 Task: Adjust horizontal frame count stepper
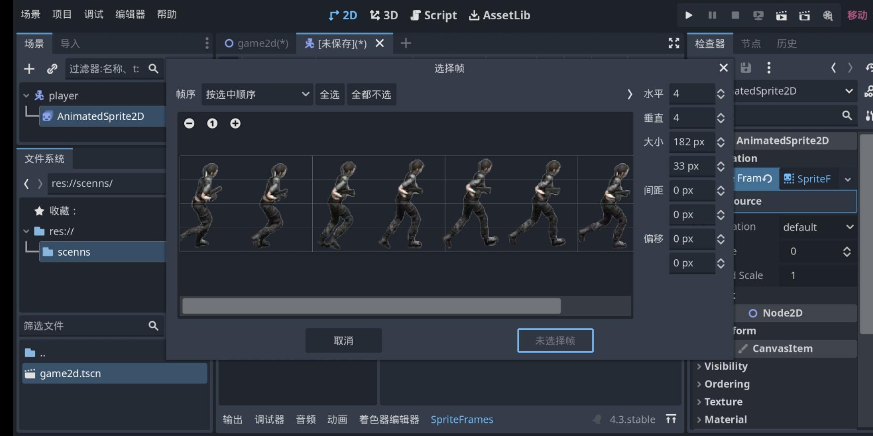tap(721, 94)
